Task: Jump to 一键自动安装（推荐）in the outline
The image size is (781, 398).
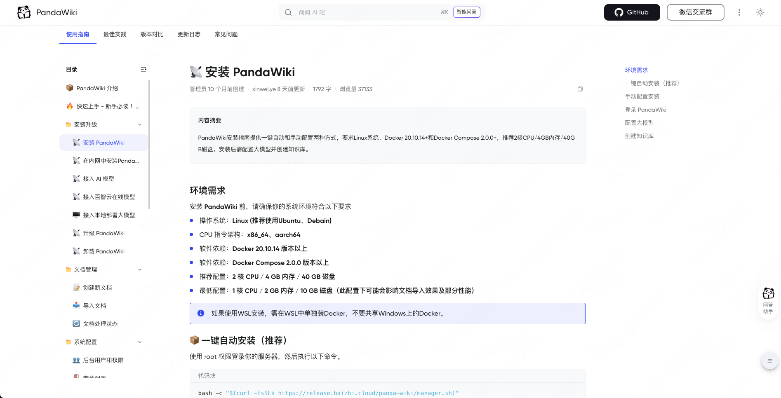Action: pos(652,83)
